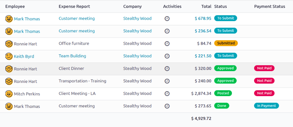Click Keith Byrd's avatar icon
The image size is (293, 127).
pyautogui.click(x=9, y=56)
